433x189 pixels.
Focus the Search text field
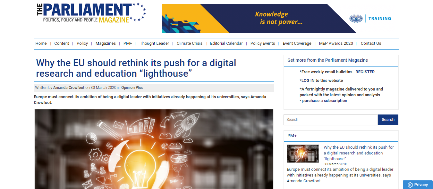point(330,120)
